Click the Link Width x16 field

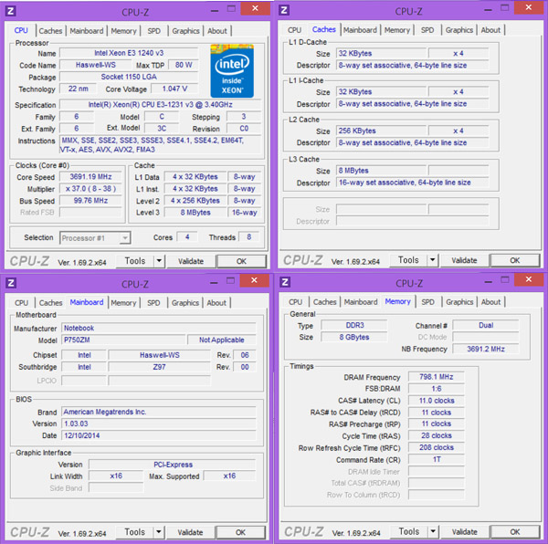pos(116,476)
